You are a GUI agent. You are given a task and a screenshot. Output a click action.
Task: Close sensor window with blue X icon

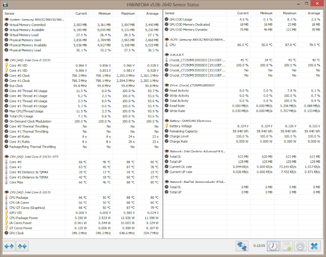[x=314, y=246]
